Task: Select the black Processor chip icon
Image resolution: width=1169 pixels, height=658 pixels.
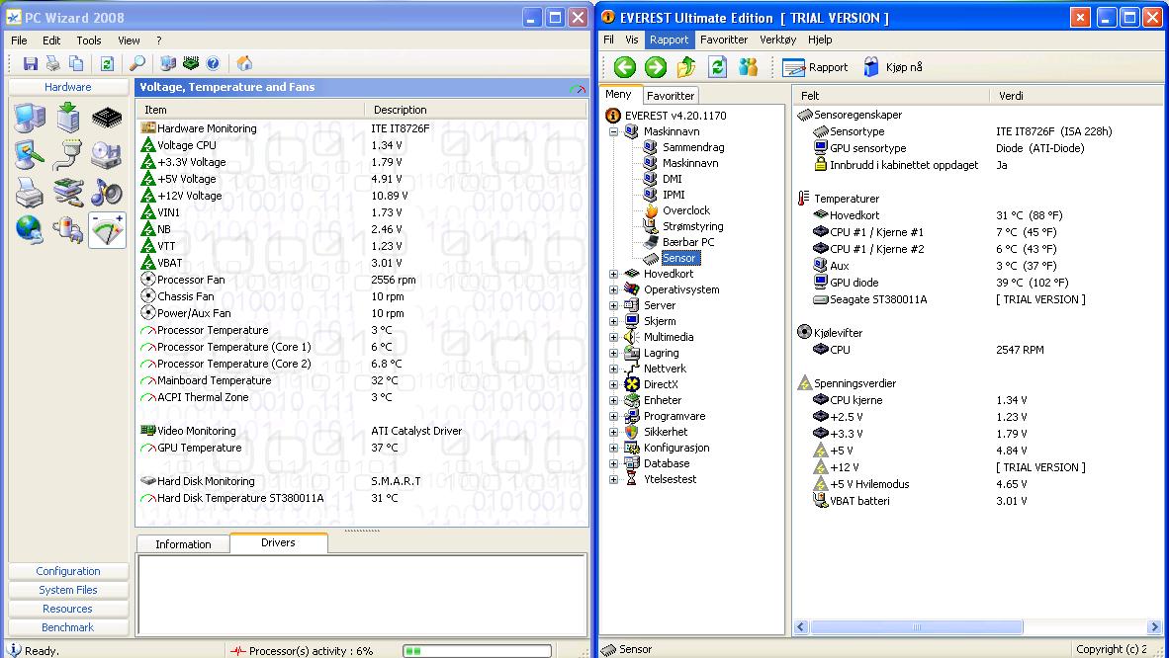Action: [x=107, y=118]
